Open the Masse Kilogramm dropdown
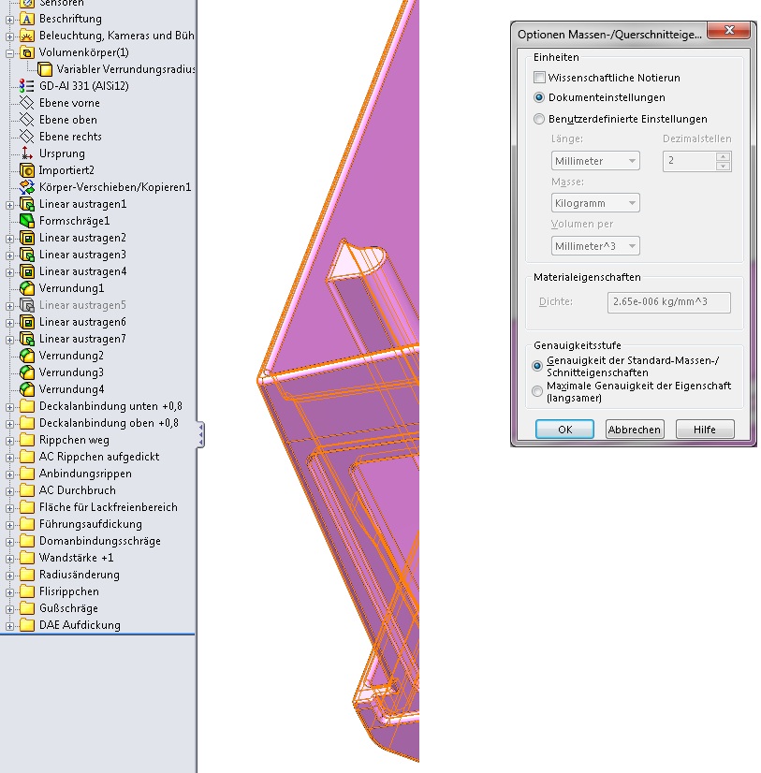761x773 pixels. pos(595,203)
